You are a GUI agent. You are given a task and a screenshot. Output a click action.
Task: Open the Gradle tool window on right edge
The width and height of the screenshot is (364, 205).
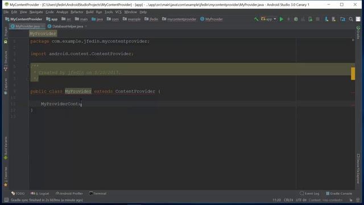(x=358, y=32)
